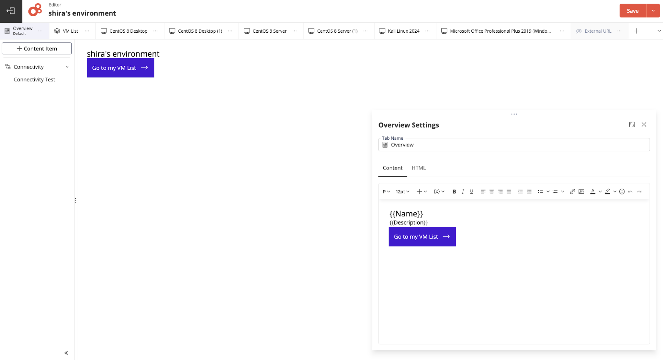Align text right

pyautogui.click(x=500, y=191)
